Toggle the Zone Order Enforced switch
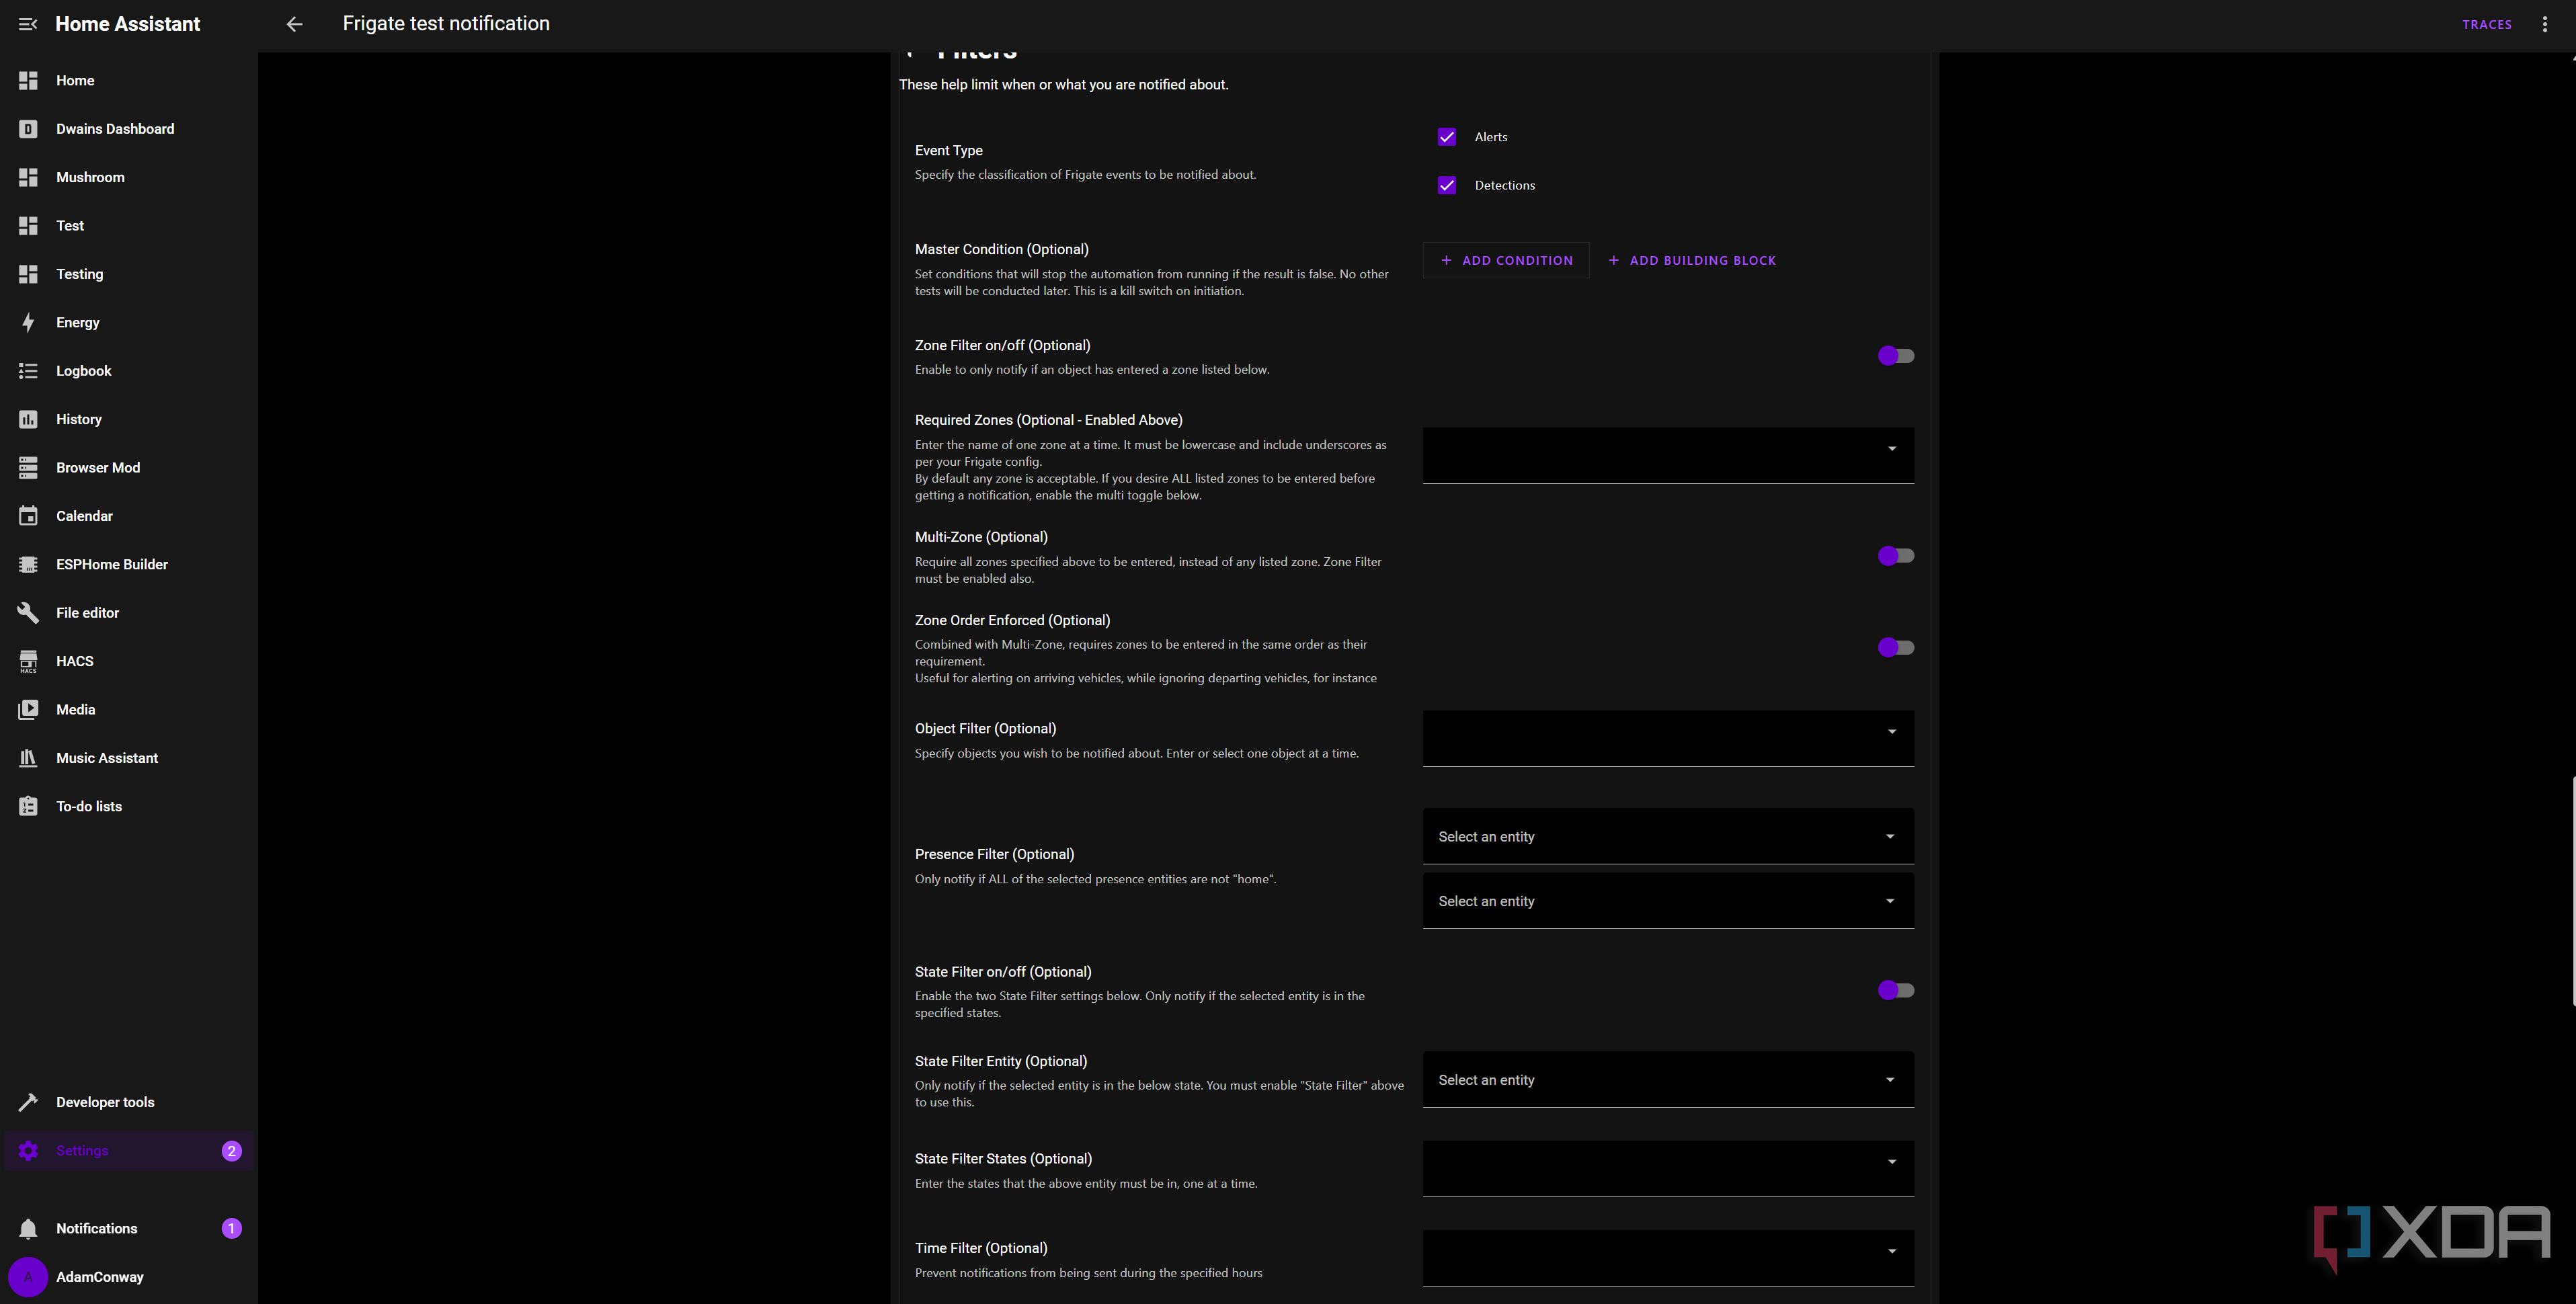The height and width of the screenshot is (1304, 2576). 1895,648
